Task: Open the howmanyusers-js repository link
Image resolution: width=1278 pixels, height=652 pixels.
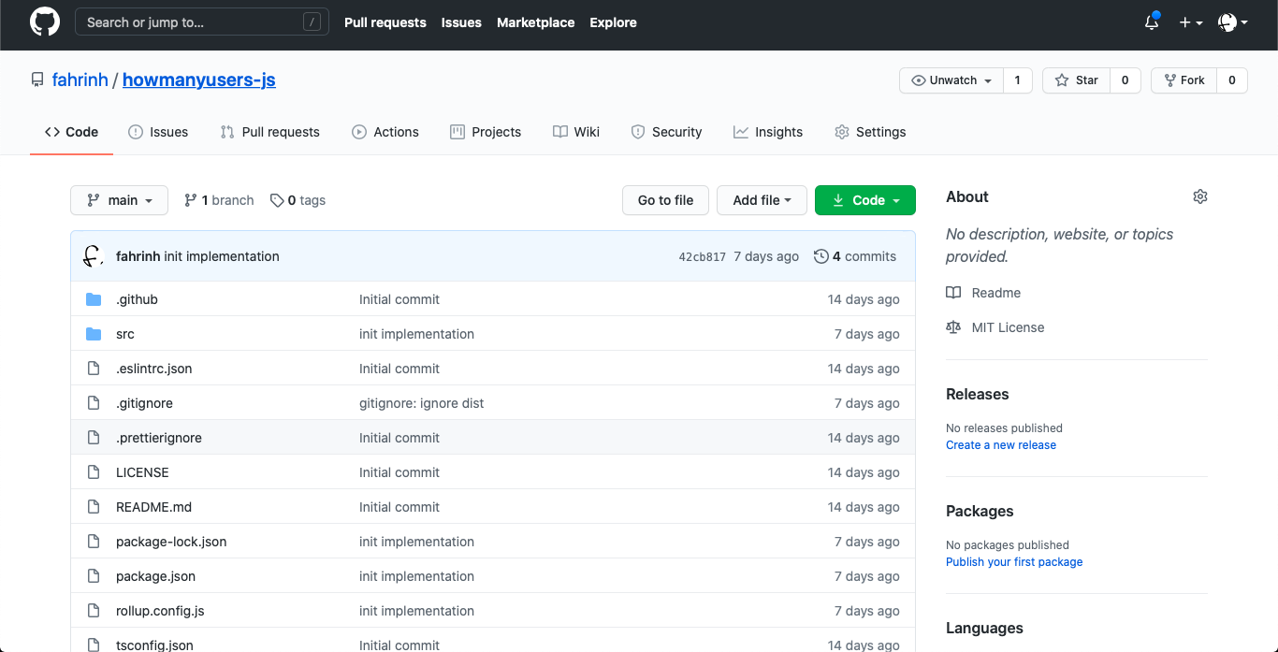Action: [199, 80]
